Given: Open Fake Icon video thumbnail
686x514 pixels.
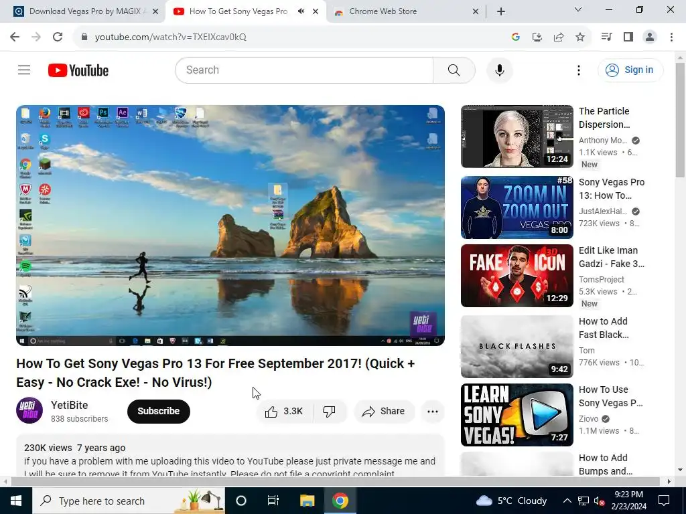Looking at the screenshot, I should click(517, 276).
